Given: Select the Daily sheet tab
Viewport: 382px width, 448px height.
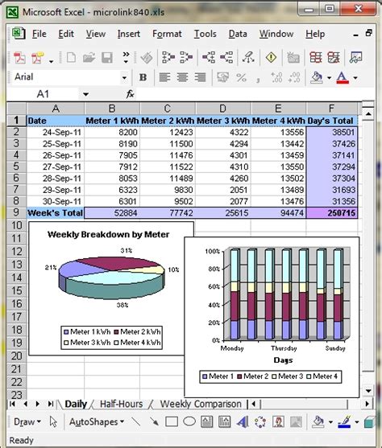Looking at the screenshot, I should coord(76,404).
